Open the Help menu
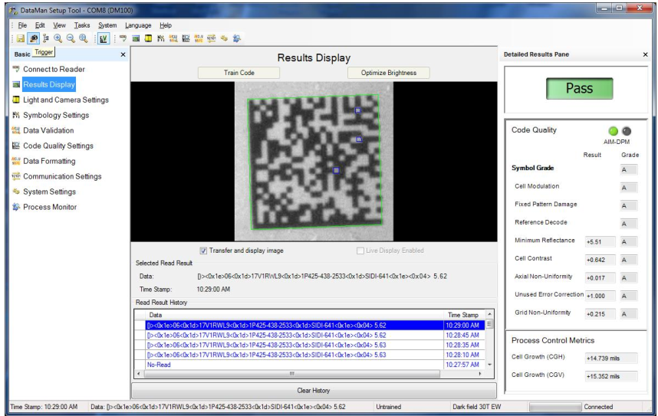 click(x=166, y=25)
